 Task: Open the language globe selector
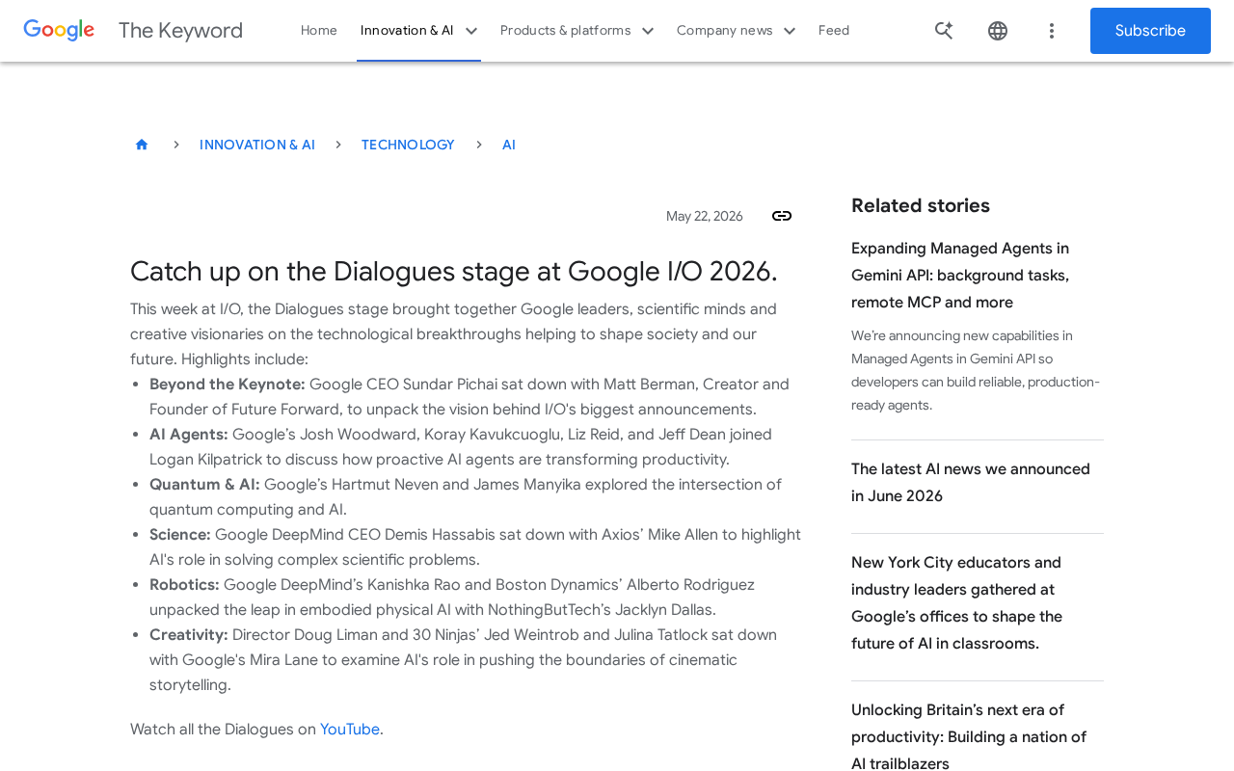point(998,31)
